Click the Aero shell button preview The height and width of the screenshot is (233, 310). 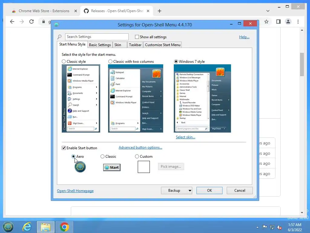pos(80,167)
